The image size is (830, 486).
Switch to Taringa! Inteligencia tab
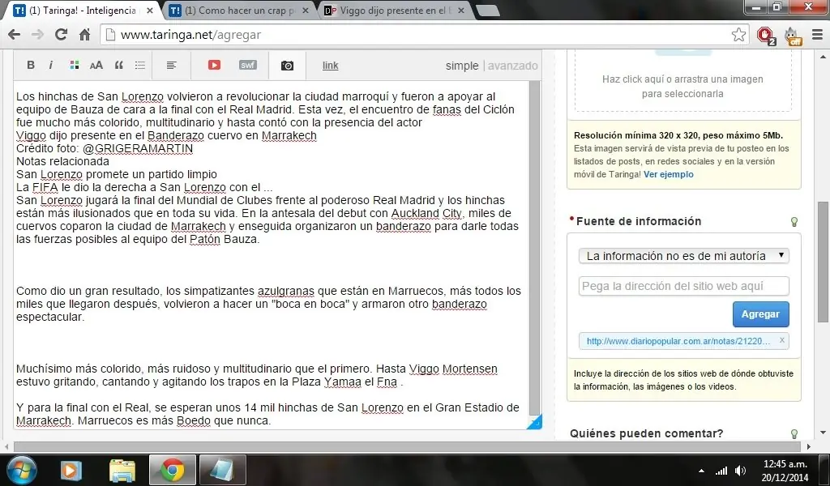[83, 11]
